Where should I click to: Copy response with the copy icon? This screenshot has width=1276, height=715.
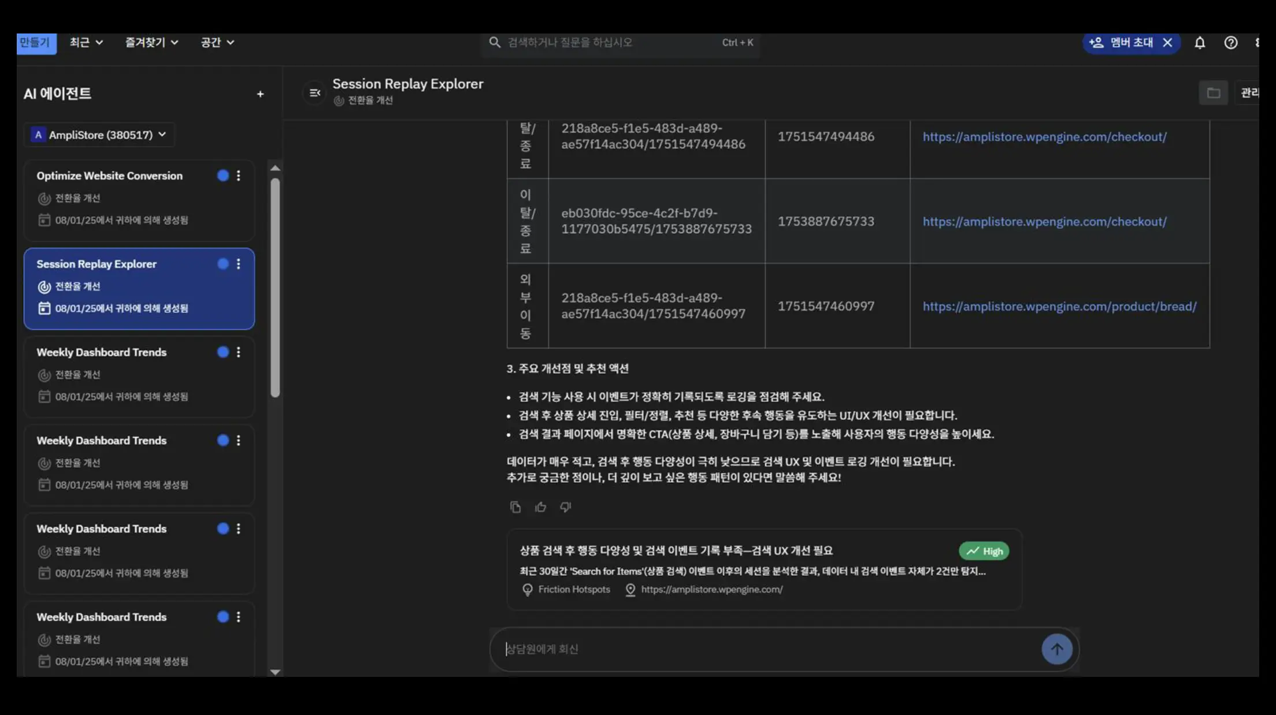click(x=515, y=507)
